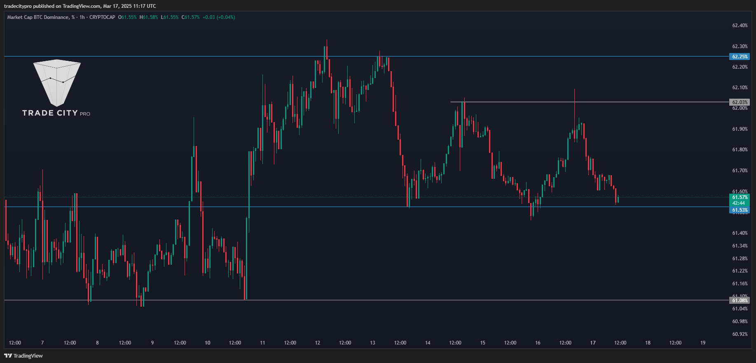Click day 9 on the time axis

click(x=152, y=343)
